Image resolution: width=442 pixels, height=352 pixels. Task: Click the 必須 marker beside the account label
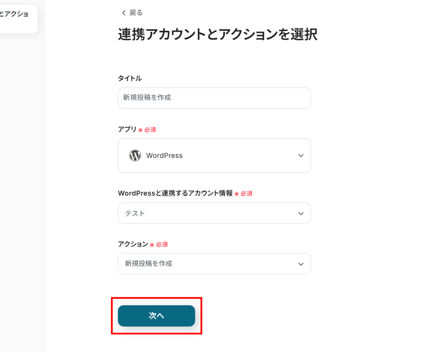click(246, 193)
